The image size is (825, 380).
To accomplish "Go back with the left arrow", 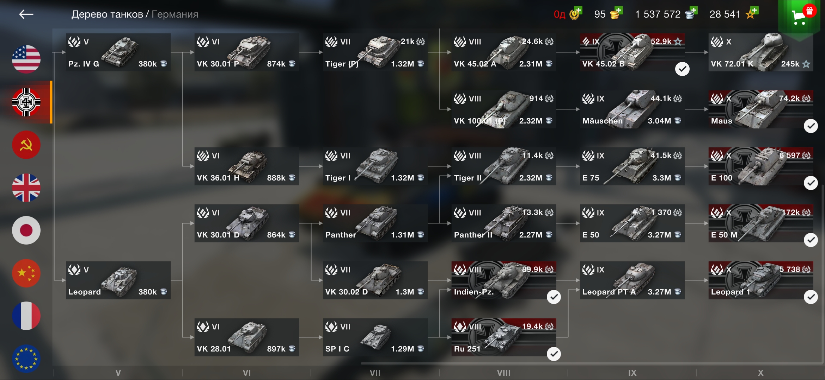I will click(26, 14).
